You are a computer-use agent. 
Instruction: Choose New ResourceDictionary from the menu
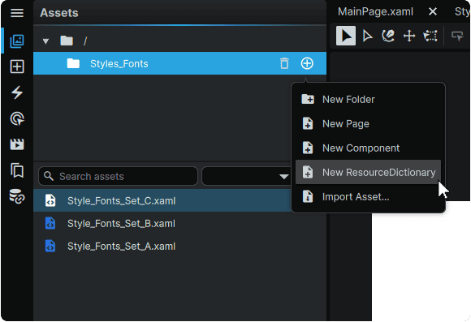pyautogui.click(x=368, y=172)
